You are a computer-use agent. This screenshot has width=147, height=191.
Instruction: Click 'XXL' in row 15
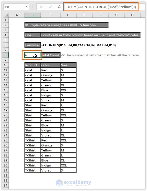click(x=68, y=90)
